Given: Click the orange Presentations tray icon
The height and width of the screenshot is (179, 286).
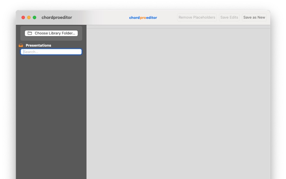Looking at the screenshot, I should pos(20,45).
